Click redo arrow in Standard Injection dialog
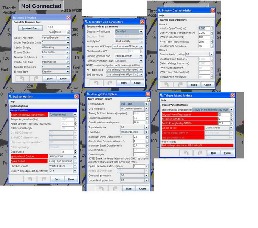 36,79
